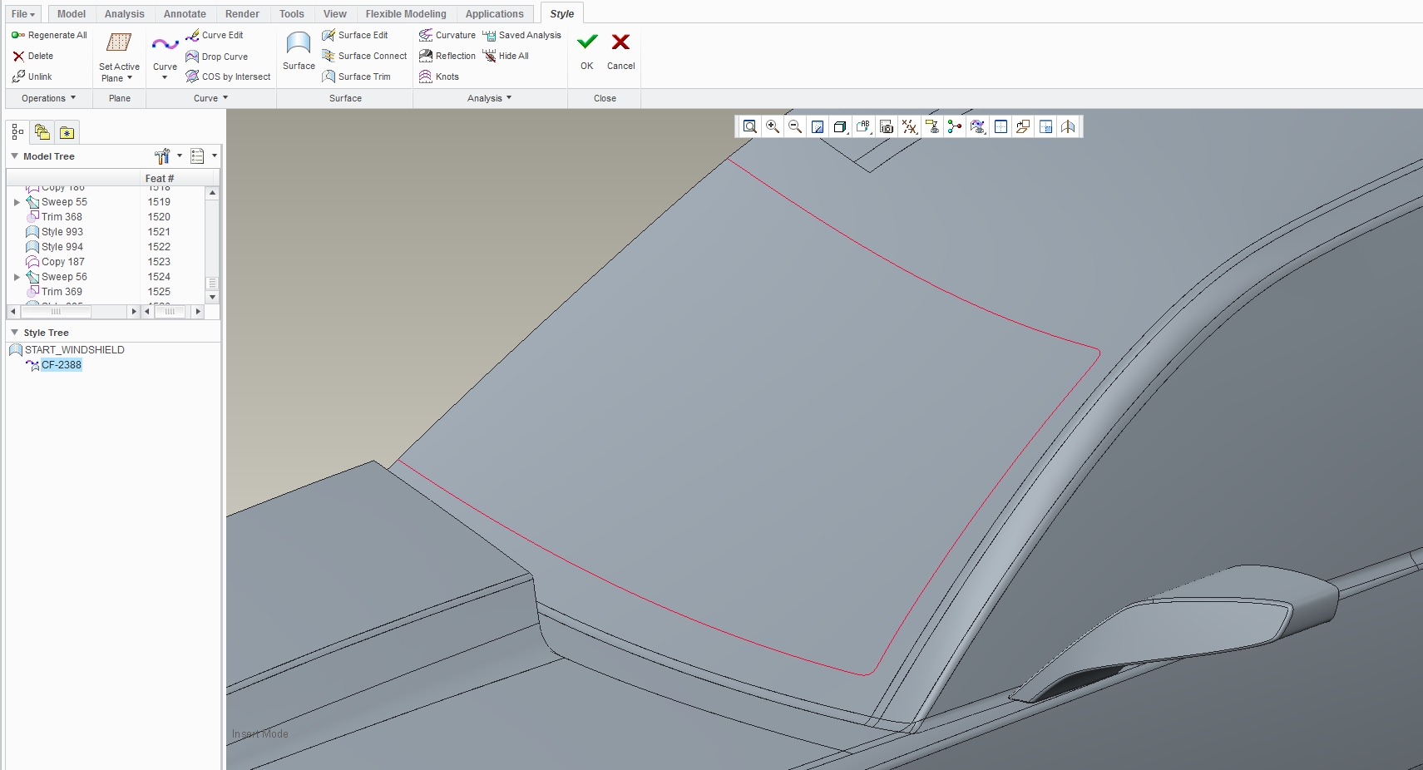Screen dimensions: 1423x770
Task: Switch to Favorites navigator tab
Action: coord(67,132)
